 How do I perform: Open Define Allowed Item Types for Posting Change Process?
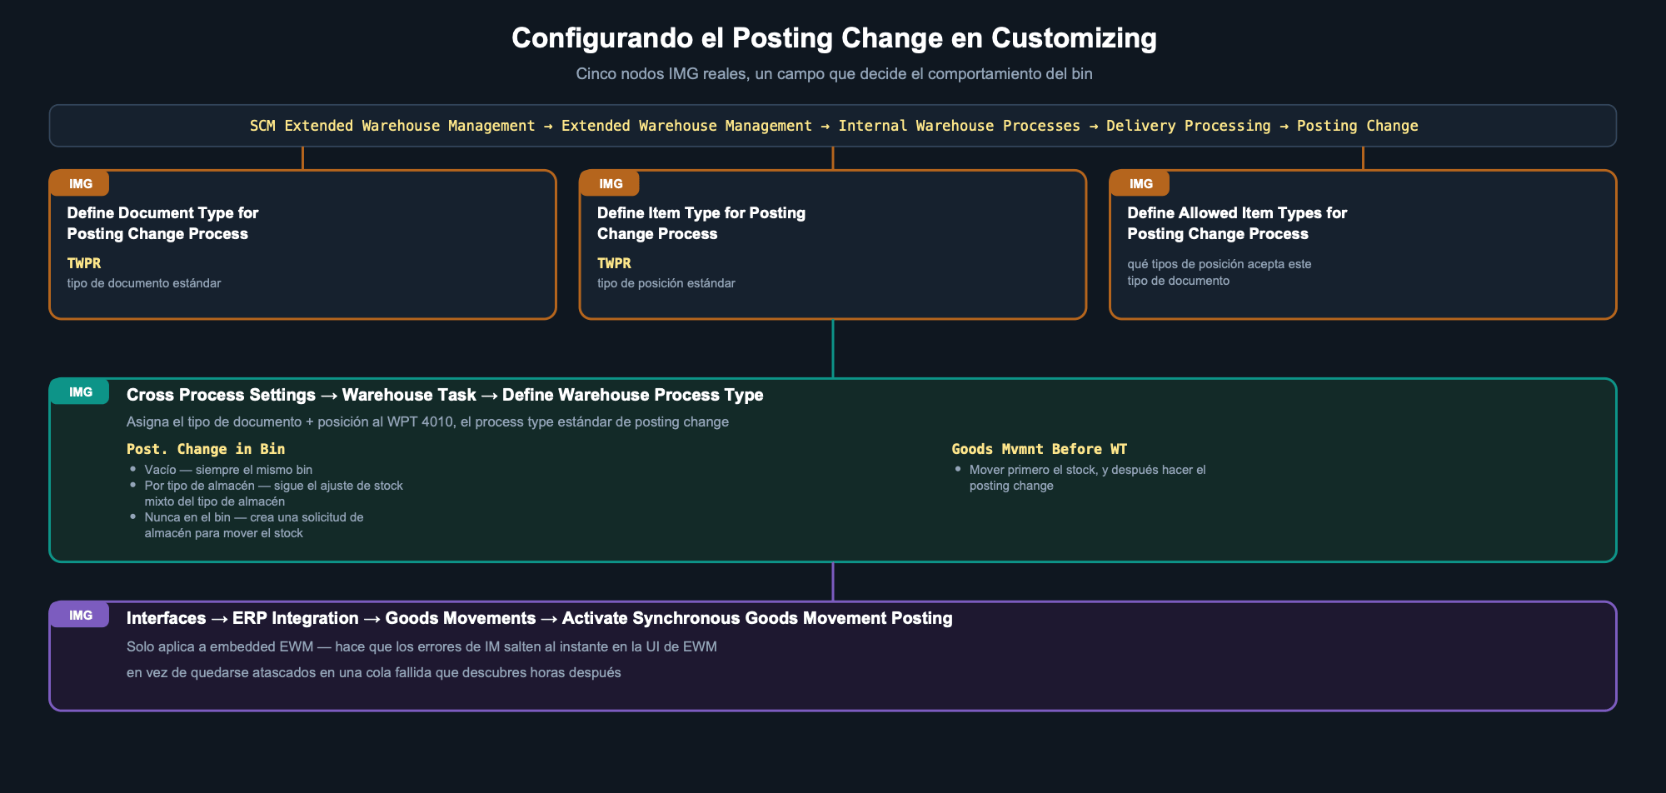(x=1237, y=223)
